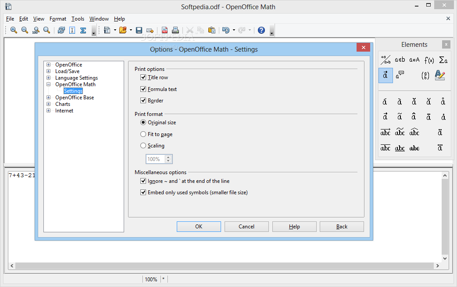Image resolution: width=457 pixels, height=287 pixels.
Task: Close the Elements panel
Action: coord(446,45)
